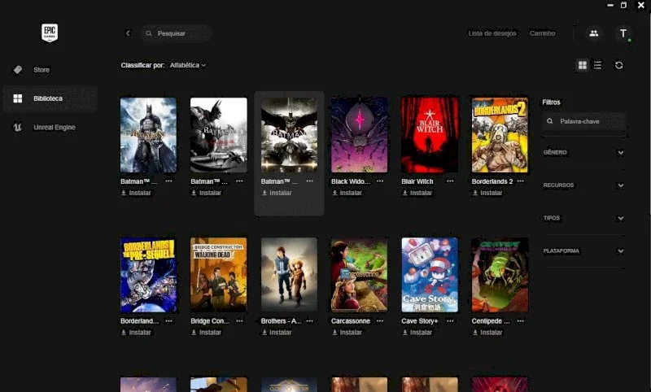Select Biblioteca in the sidebar
Viewport: 651px width, 392px height.
point(50,98)
